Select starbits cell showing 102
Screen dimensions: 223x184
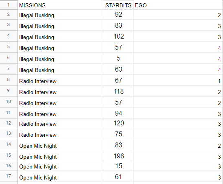[118, 36]
